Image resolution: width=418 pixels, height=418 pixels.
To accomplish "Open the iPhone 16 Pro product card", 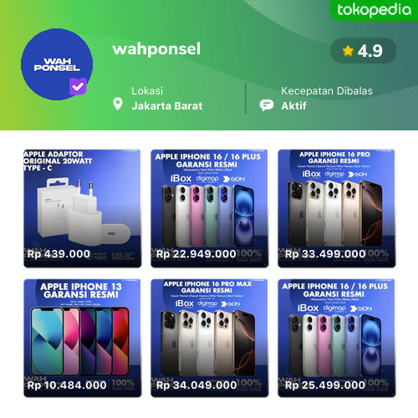I will coord(337,208).
